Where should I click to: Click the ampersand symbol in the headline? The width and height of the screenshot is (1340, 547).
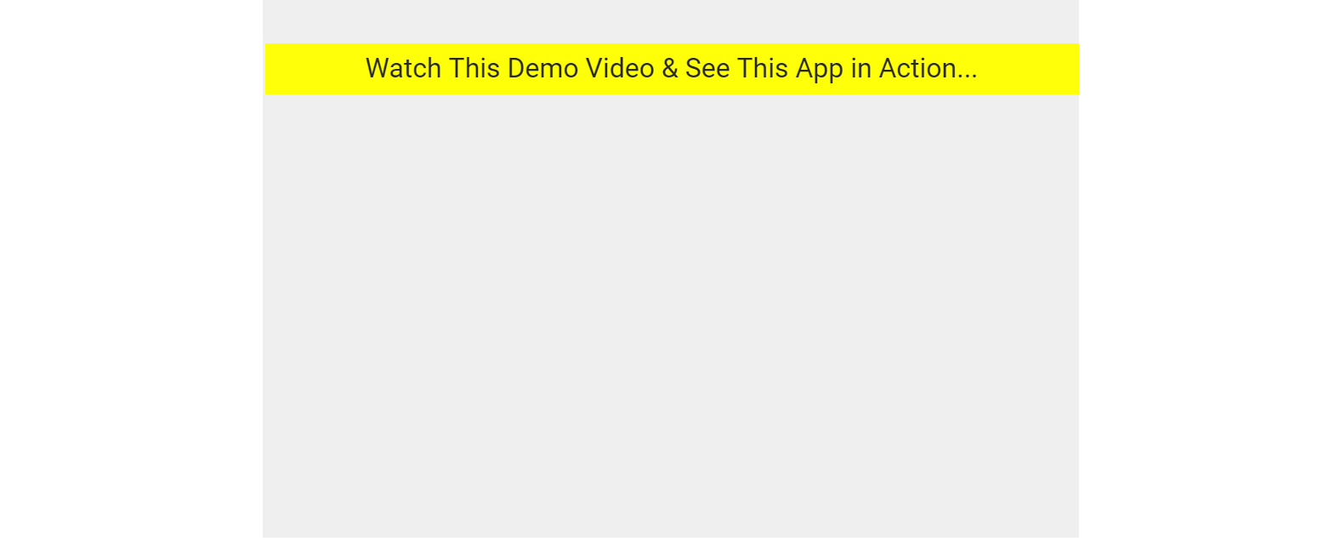click(x=670, y=68)
